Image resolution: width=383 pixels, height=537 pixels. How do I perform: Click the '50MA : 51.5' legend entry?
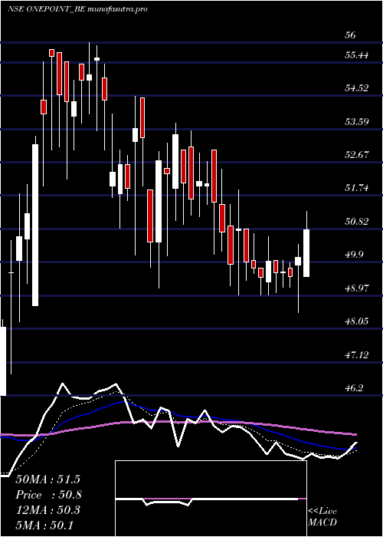(47, 479)
